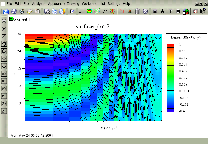Select the Z axis button in sidebar
Screen dimensions: 208x144
tap(4, 36)
